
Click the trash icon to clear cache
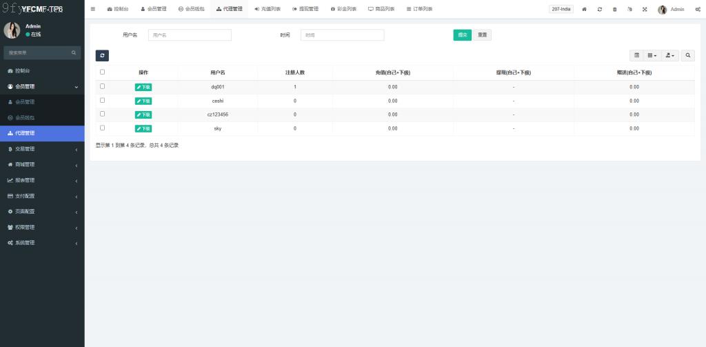(x=614, y=9)
